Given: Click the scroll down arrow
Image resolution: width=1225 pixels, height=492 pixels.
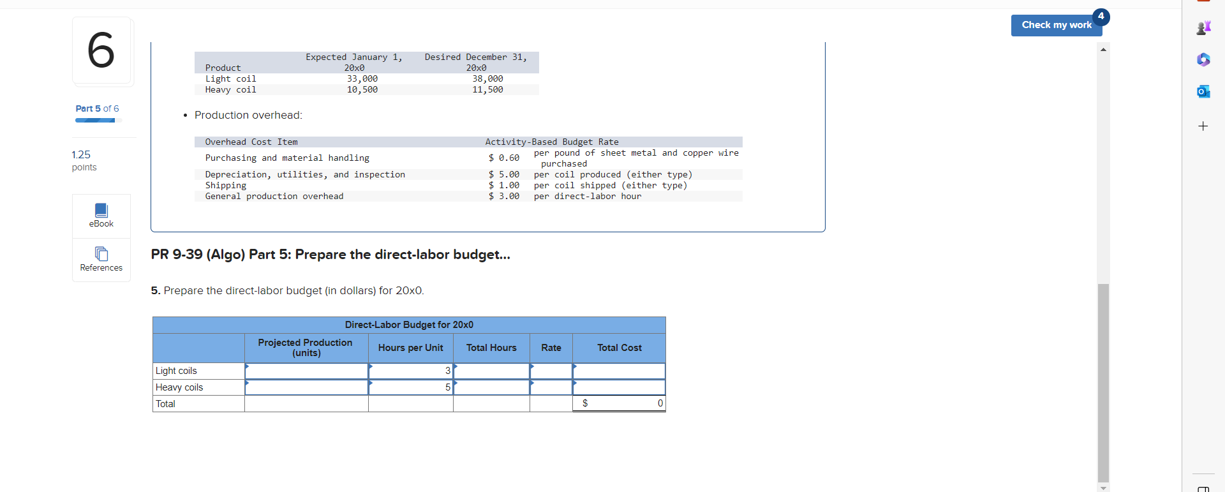Looking at the screenshot, I should 1103,488.
